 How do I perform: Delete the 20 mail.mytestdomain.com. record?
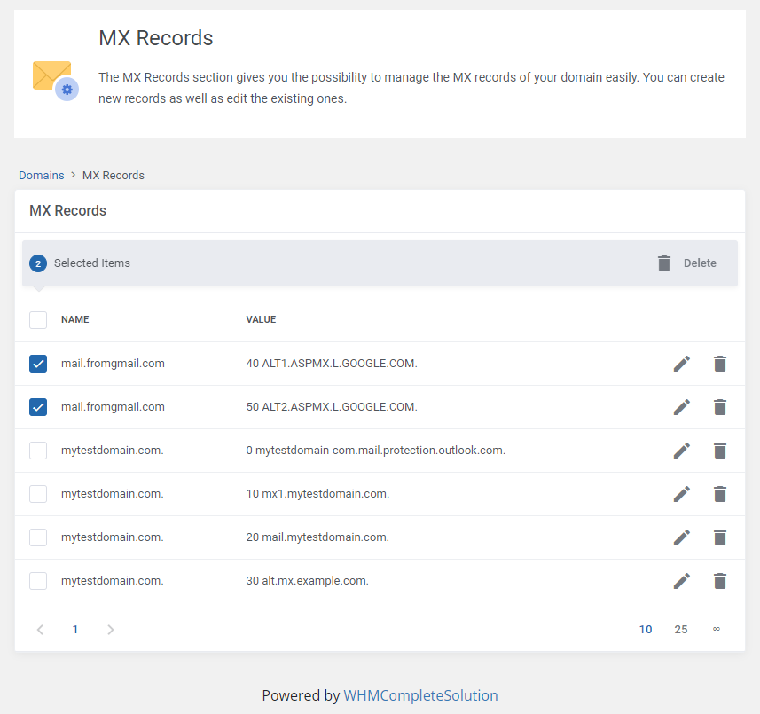[x=720, y=537]
